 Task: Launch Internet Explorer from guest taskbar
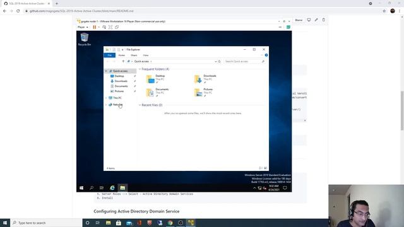click(x=112, y=188)
